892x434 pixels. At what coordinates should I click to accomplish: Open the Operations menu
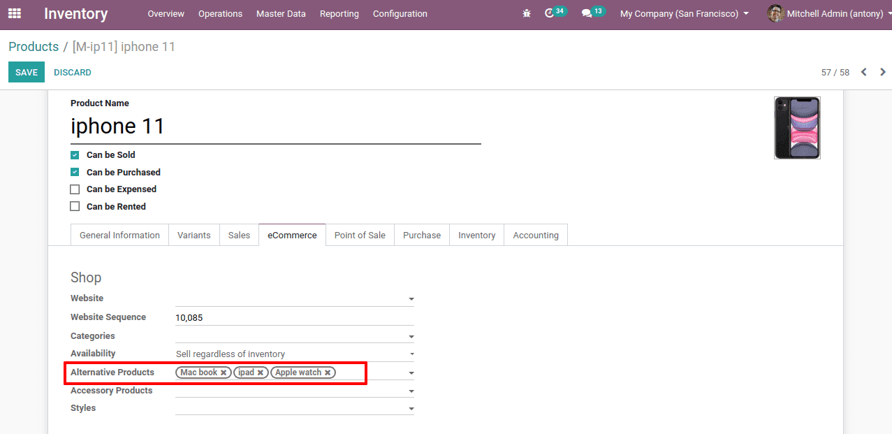(220, 13)
